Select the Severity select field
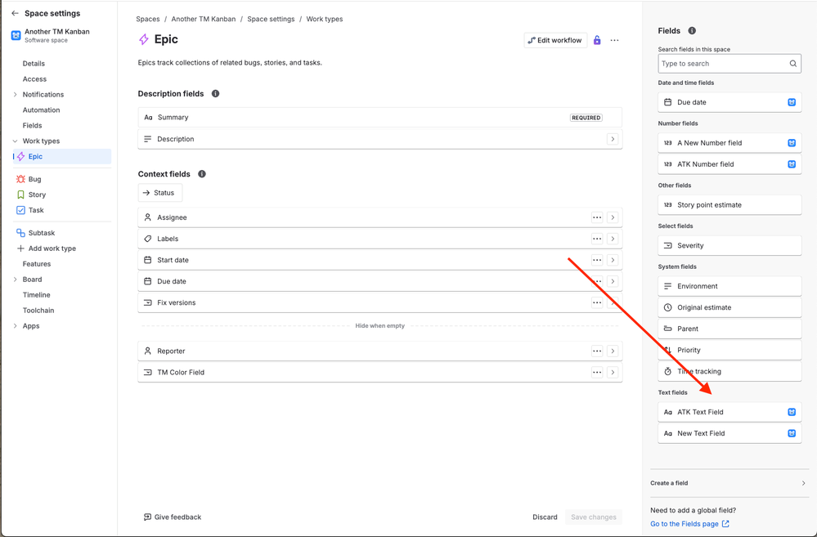817x537 pixels. tap(729, 245)
